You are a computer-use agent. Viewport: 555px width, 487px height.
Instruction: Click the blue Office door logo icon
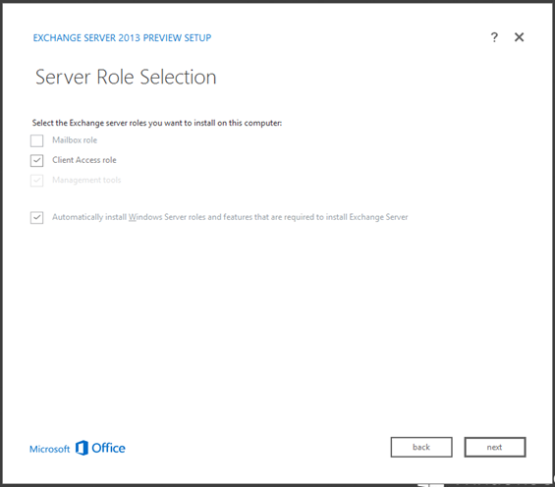click(x=82, y=448)
